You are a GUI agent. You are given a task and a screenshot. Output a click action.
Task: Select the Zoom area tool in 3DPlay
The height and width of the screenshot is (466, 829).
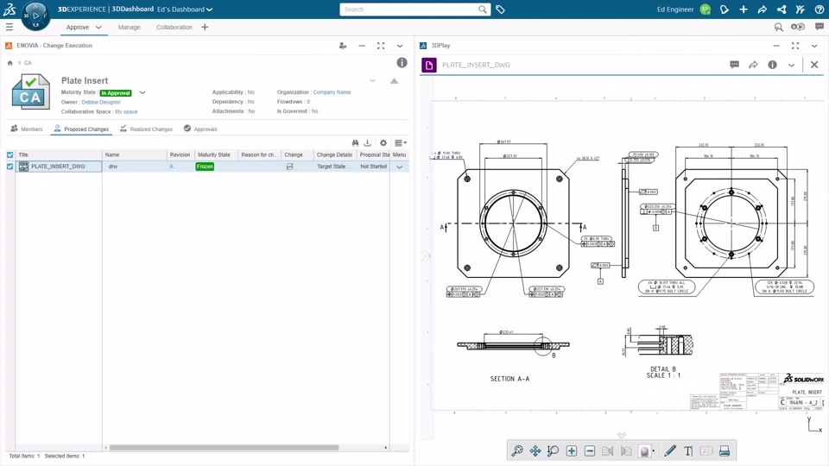coord(553,450)
